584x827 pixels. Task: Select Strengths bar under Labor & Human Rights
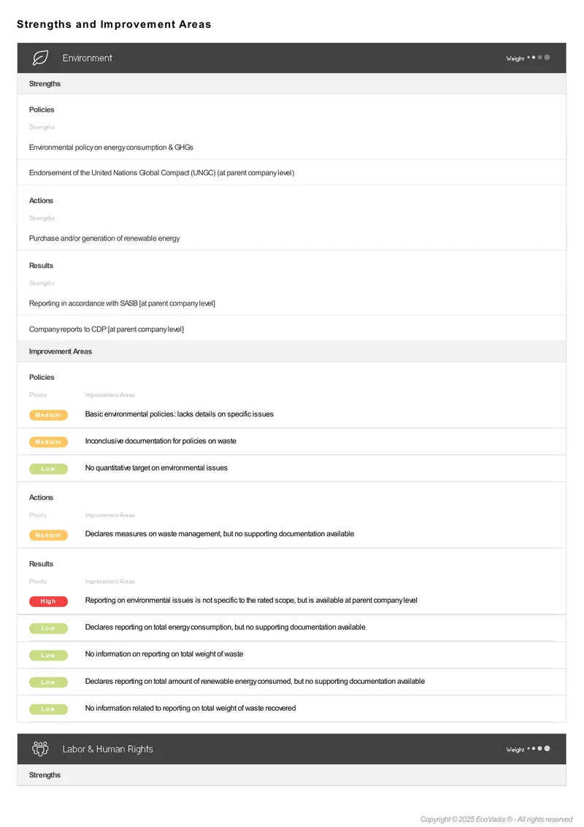[x=291, y=775]
